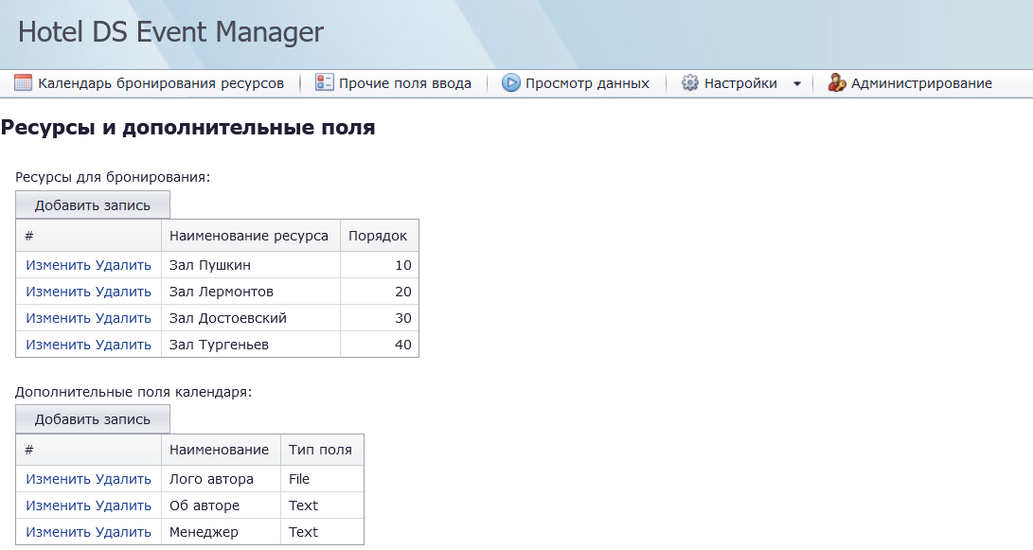Select the Зал Лермонтов cell
The image size is (1033, 550).
(x=251, y=292)
